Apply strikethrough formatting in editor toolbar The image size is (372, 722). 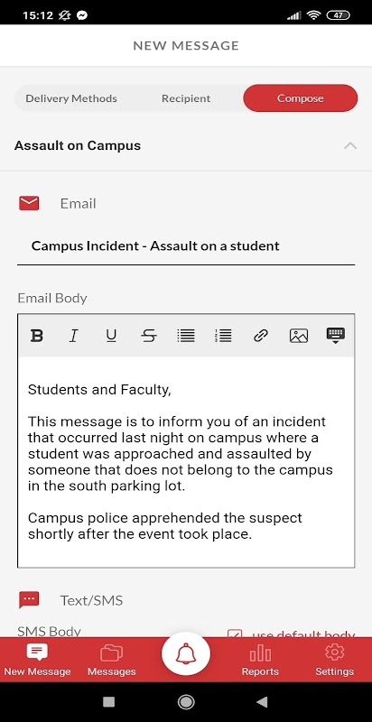click(x=148, y=336)
